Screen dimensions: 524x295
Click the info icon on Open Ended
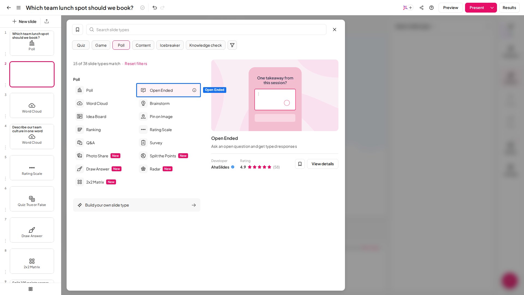[194, 90]
